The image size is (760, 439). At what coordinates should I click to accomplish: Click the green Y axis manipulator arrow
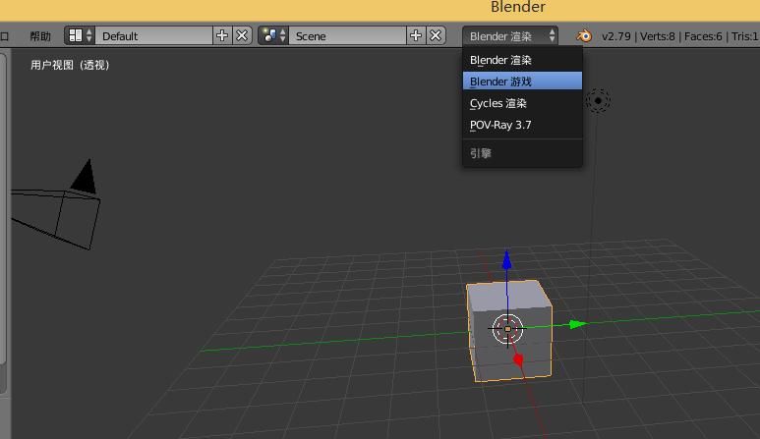(578, 324)
